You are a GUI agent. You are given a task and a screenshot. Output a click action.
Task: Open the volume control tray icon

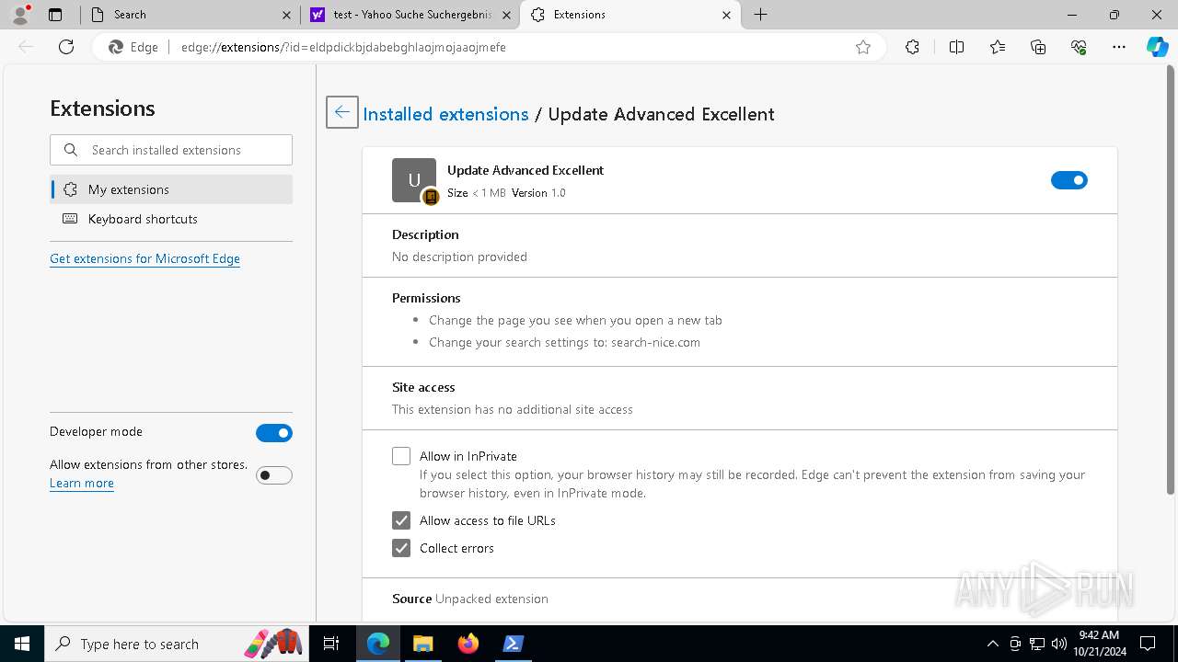(x=1058, y=644)
